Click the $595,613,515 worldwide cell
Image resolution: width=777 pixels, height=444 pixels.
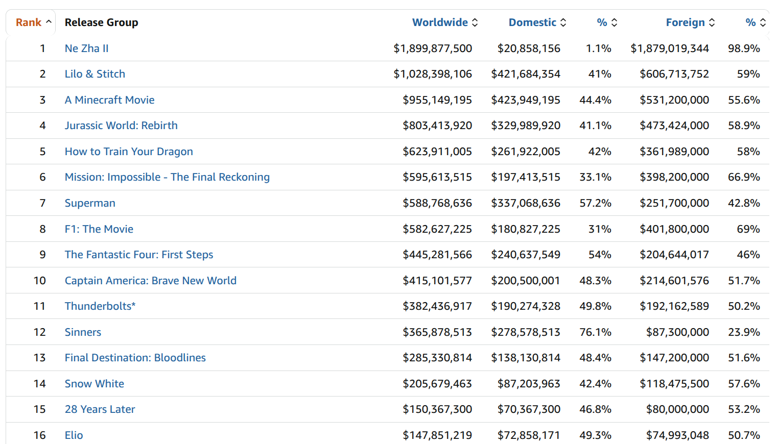pyautogui.click(x=437, y=177)
